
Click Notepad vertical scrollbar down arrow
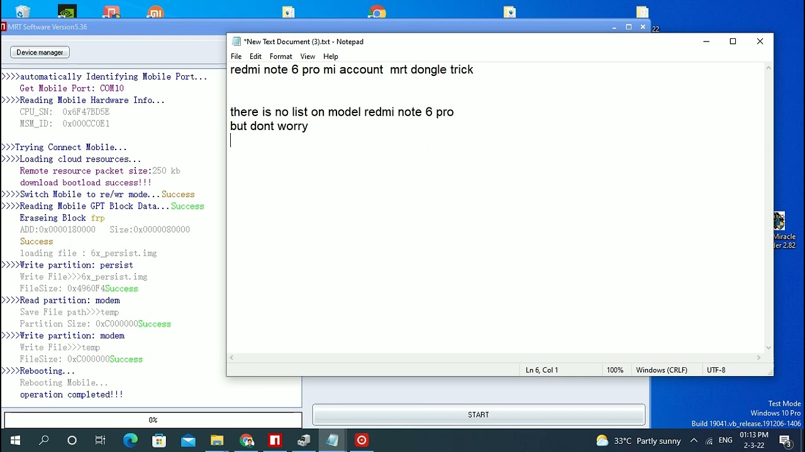point(769,348)
